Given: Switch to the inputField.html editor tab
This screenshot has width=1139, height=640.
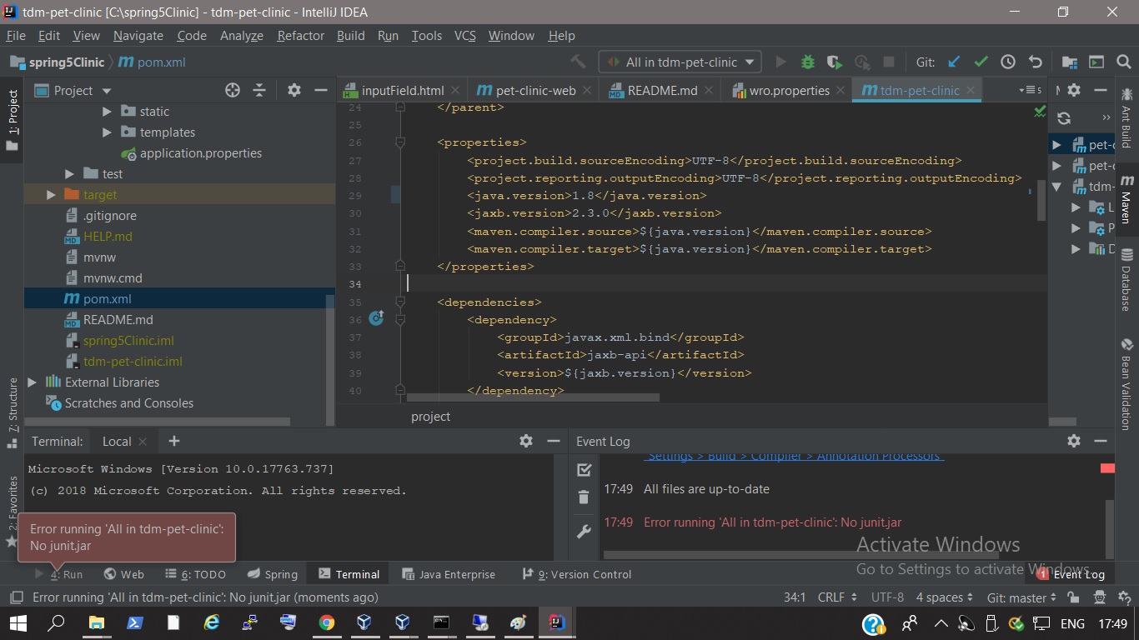Looking at the screenshot, I should coord(402,90).
